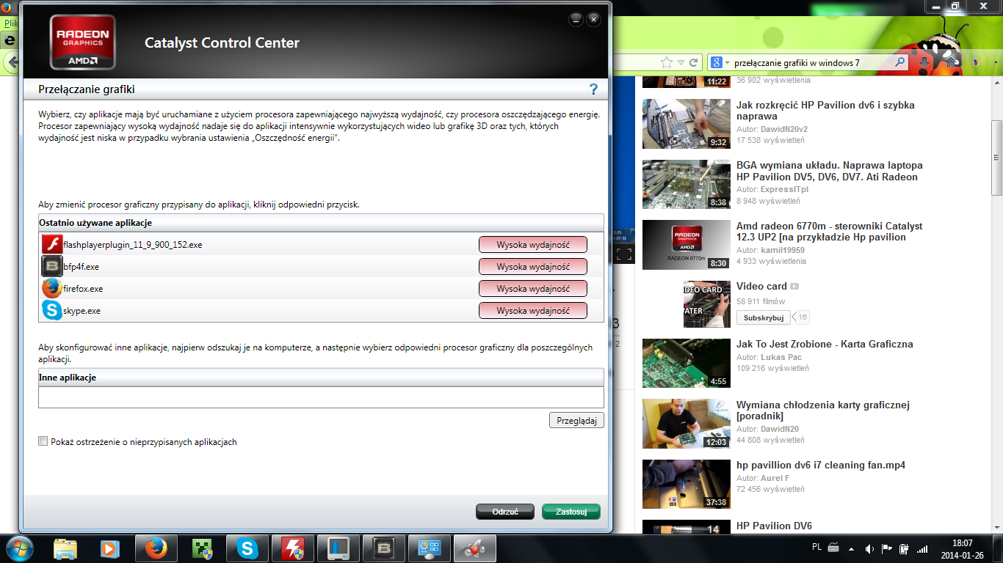Open video Jak rozkręcić HP Pavilion dv6
1003x563 pixels.
pyautogui.click(x=825, y=111)
